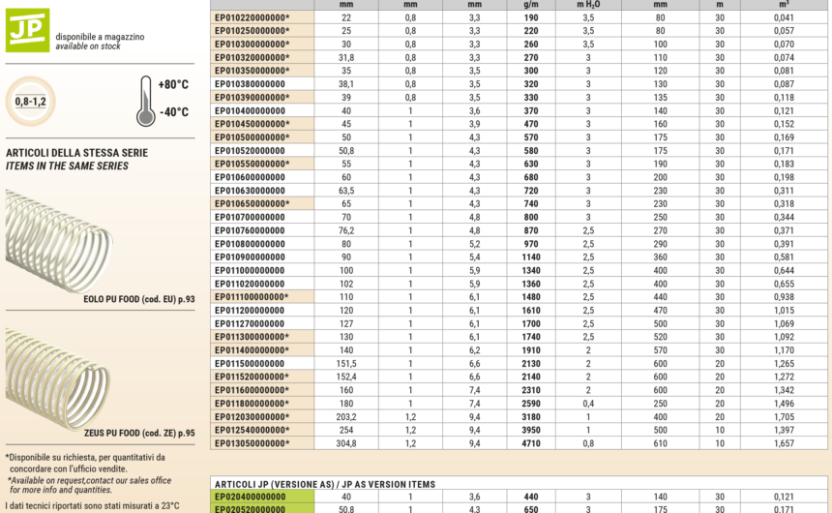This screenshot has height=513, width=832.
Task: Select green article code EP020400000000
Action: tap(252, 497)
